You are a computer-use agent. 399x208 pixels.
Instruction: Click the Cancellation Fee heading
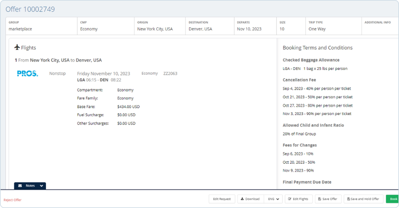[x=299, y=80]
